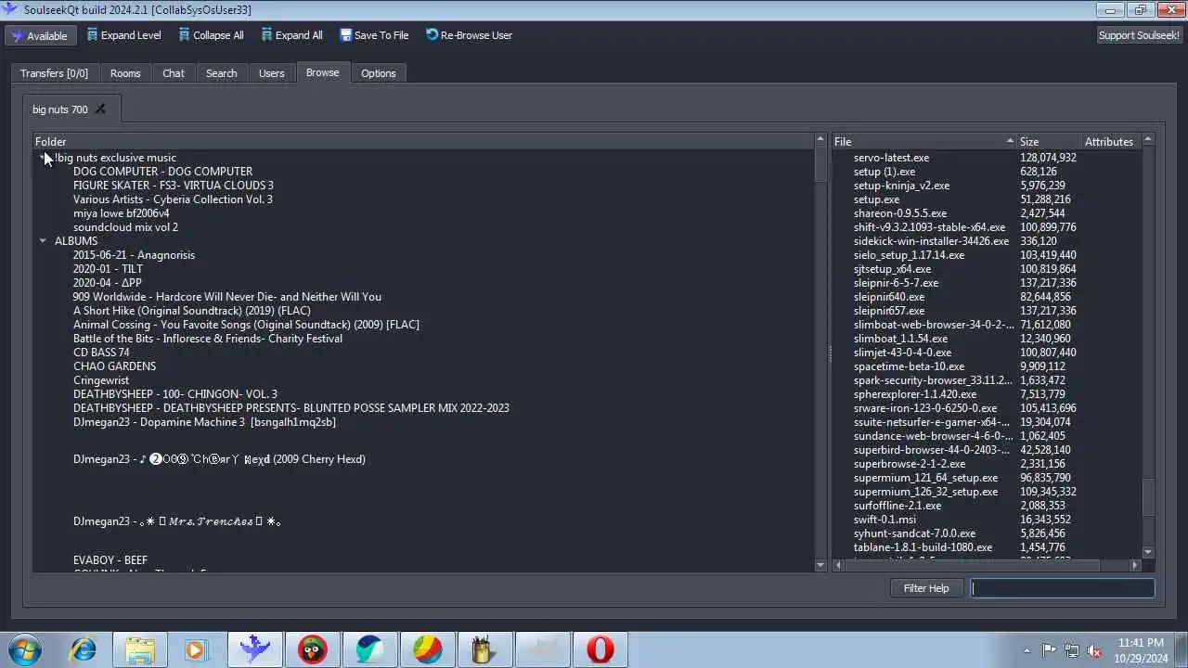Click the Filter Help button
The image size is (1188, 668).
926,588
